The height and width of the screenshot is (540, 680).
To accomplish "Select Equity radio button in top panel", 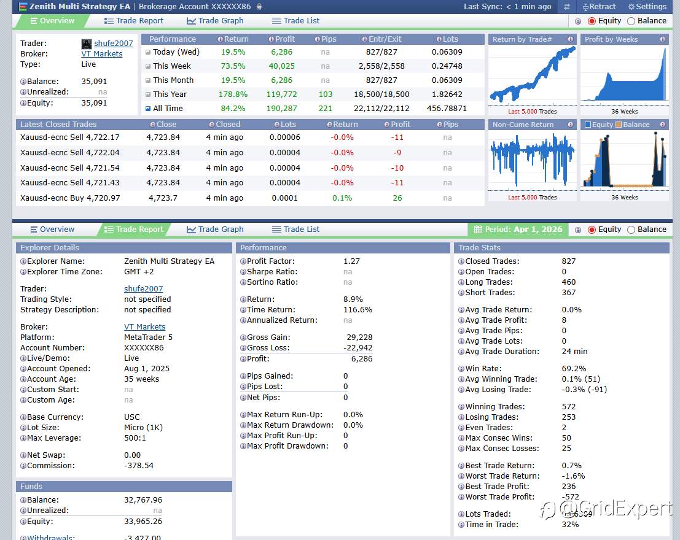I will click(592, 21).
